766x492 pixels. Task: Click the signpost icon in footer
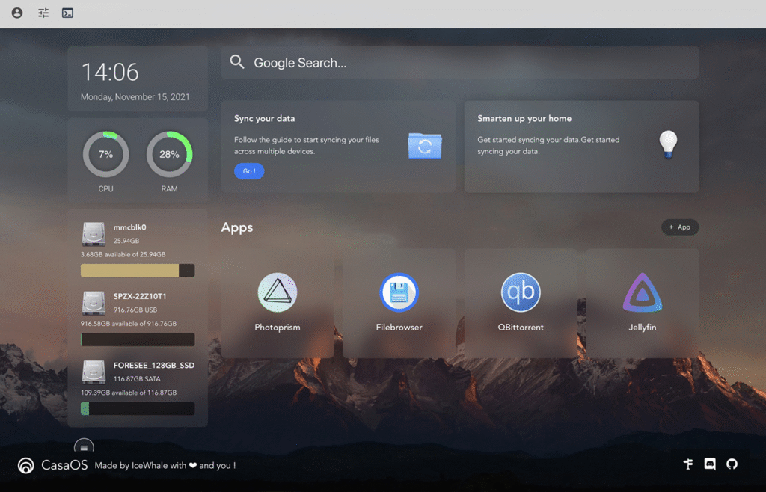(688, 464)
